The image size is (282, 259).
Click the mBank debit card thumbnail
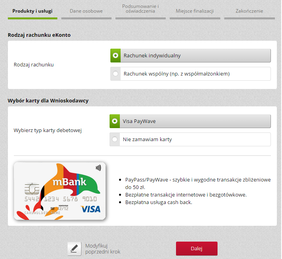(x=60, y=191)
